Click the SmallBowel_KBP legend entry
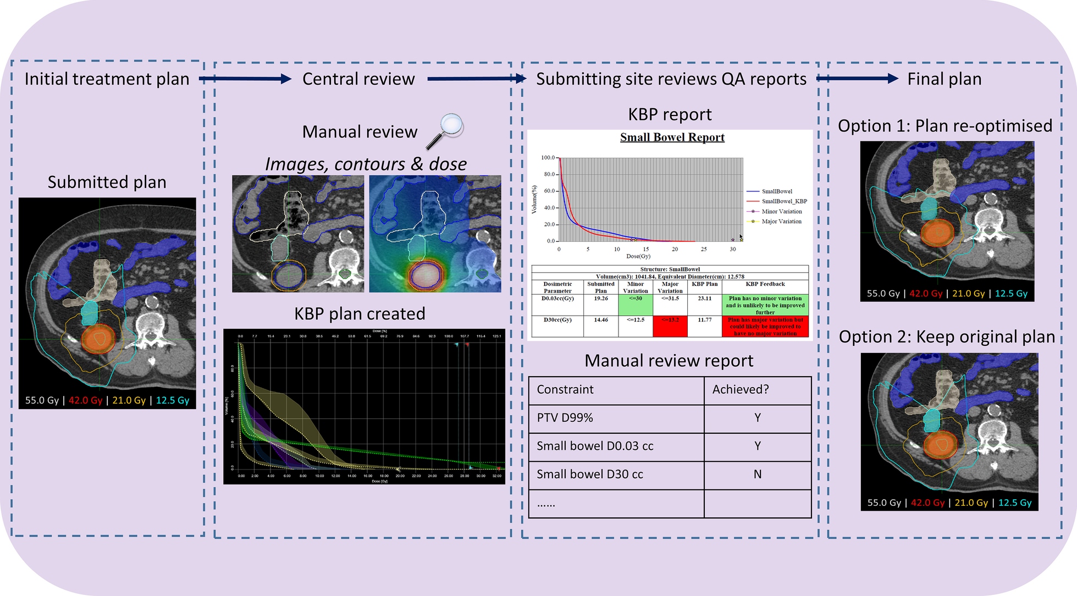The height and width of the screenshot is (596, 1077). coord(777,201)
